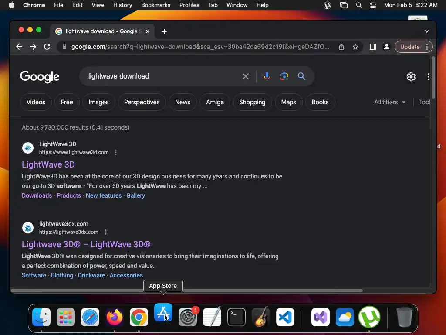
Task: Filter results by Perspectives
Action: (142, 102)
